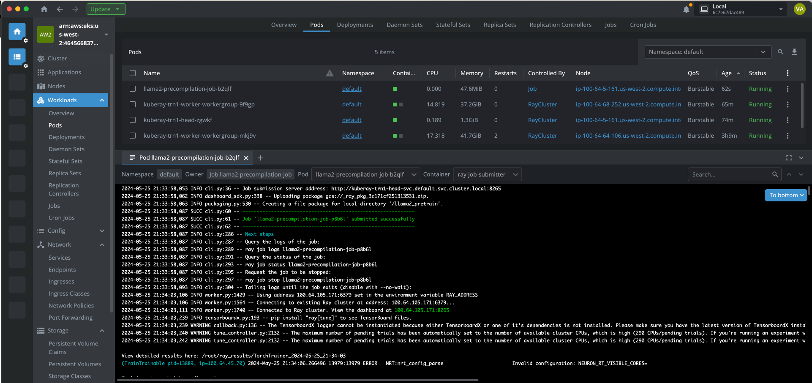This screenshot has height=383, width=812.
Task: Select checkbox for kuberay-trn1-worker-workergroup-mkj9v
Action: tap(133, 136)
